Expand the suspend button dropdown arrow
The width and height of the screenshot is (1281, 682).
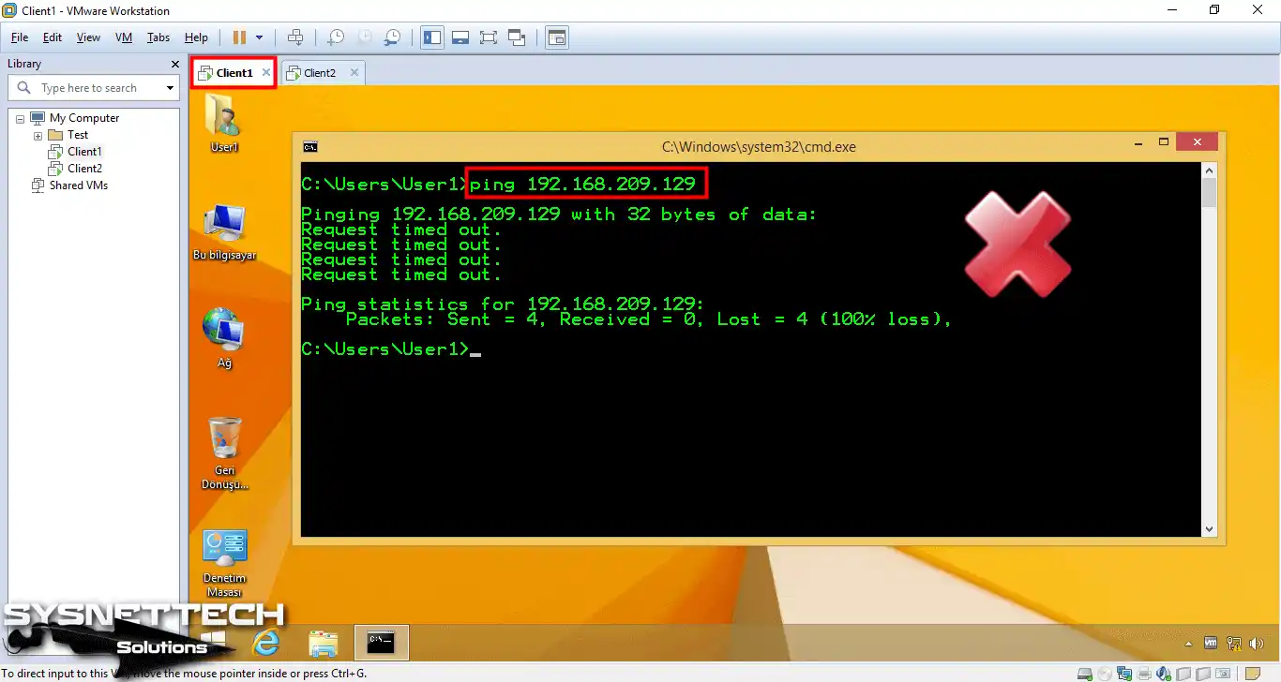[258, 37]
